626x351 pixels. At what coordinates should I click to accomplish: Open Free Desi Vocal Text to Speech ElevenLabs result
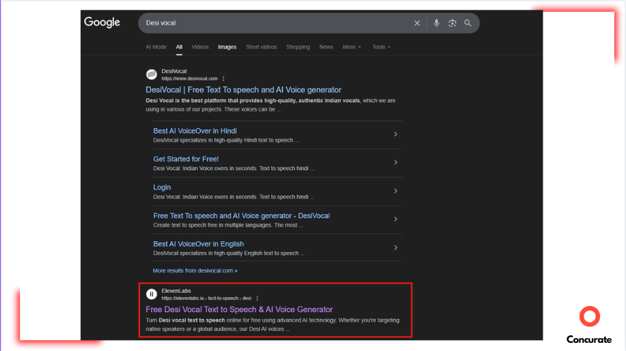pos(239,309)
